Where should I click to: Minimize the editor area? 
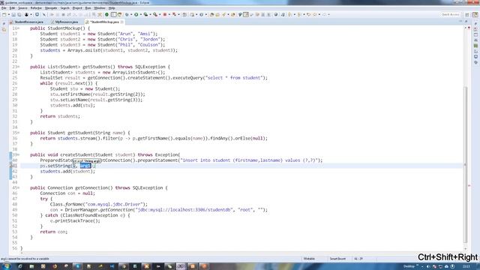[460, 22]
